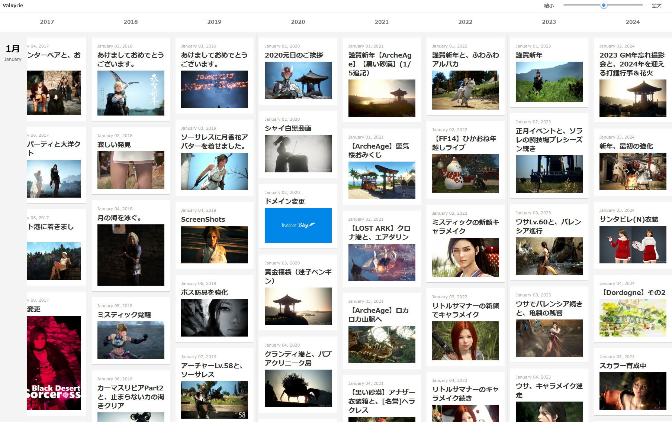Open the 正月イベントと、ソラレの闘技場 post title

(x=549, y=140)
